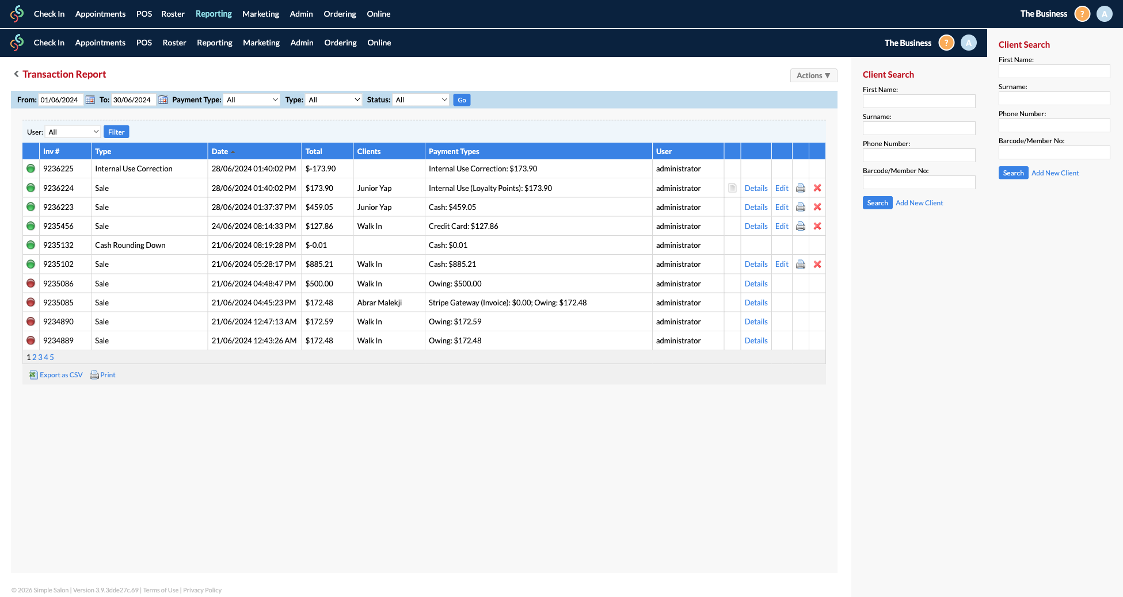Image resolution: width=1123 pixels, height=597 pixels.
Task: Open Details for invoice 9235085
Action: [756, 302]
